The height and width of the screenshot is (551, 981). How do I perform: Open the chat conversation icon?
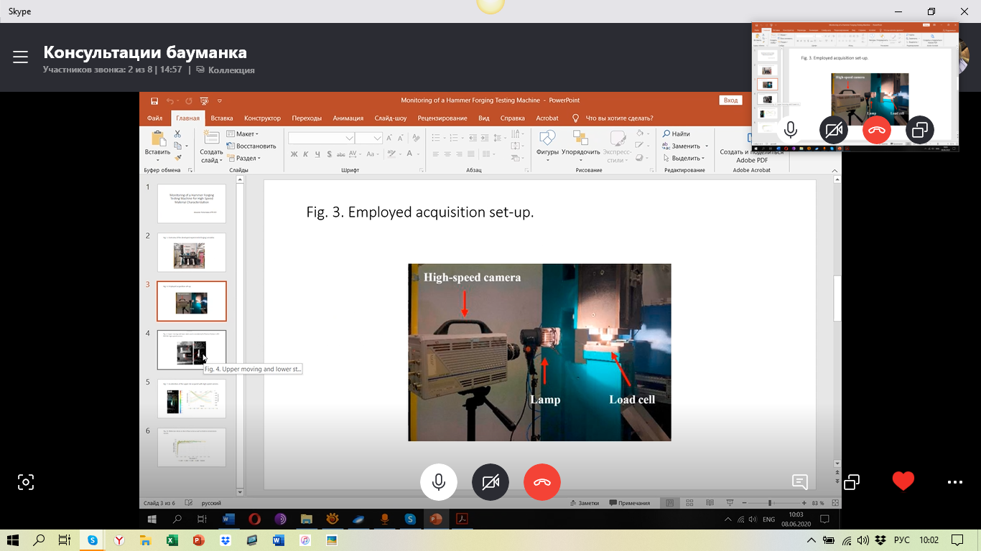(800, 482)
